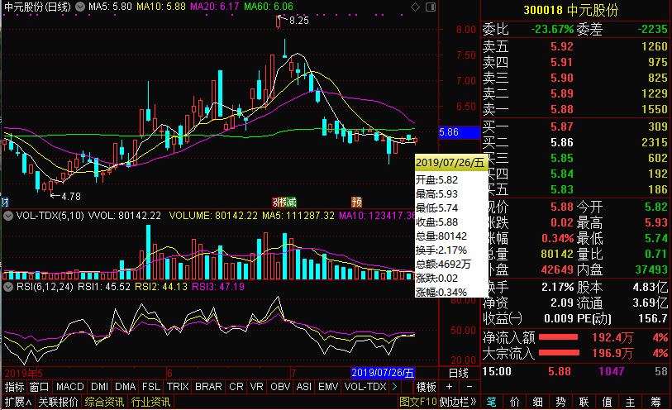Click the 中元股份(日线) chart title
This screenshot has height=410, width=672.
click(x=37, y=7)
